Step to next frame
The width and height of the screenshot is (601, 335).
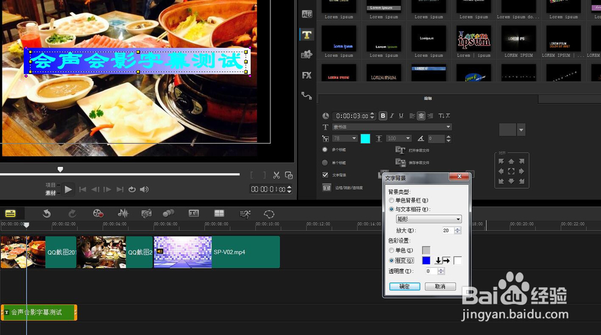[108, 189]
